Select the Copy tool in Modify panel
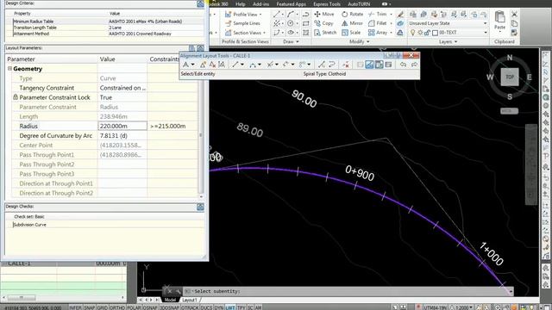 (323, 23)
